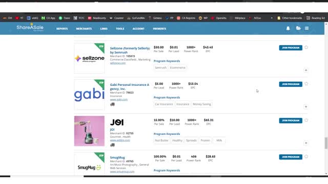Open the Payments menu
Screen dimensions: 328x184
coord(159,29)
